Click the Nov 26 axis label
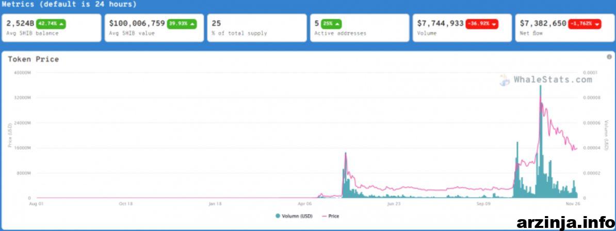This screenshot has height=231, width=616. pyautogui.click(x=574, y=204)
